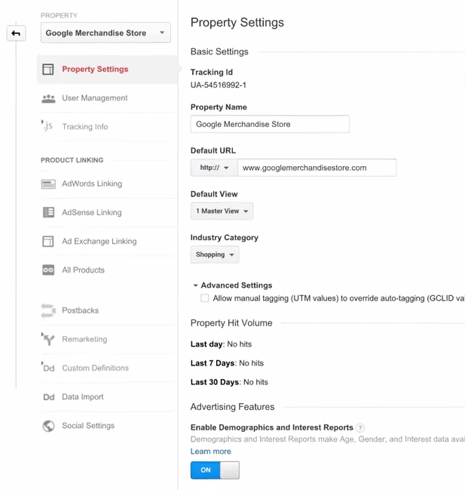Screen dimensions: 465x490
Task: Click the Postbacks arrows icon
Action: point(48,310)
